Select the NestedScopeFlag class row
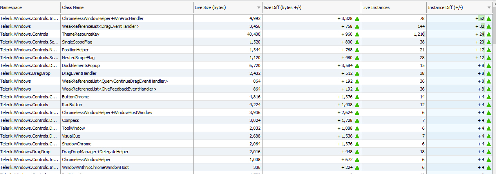 [x=246, y=58]
